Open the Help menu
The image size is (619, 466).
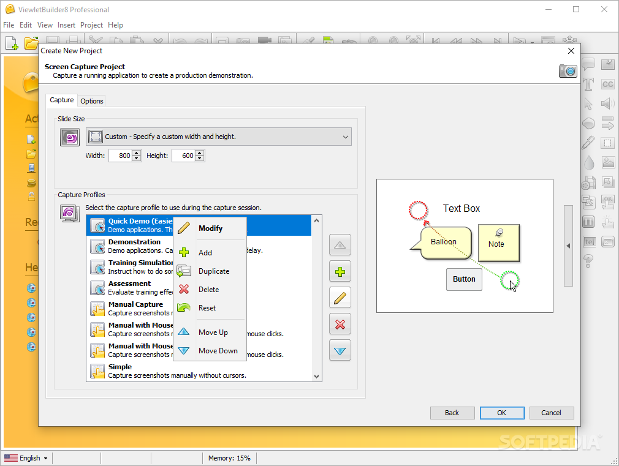(116, 25)
